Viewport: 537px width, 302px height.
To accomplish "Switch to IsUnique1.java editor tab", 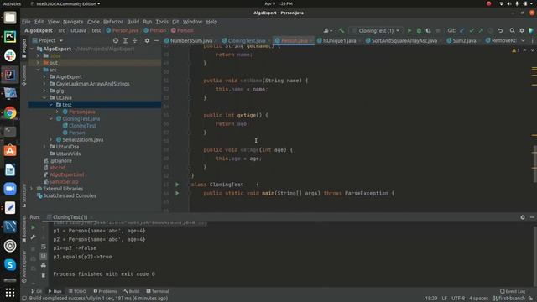I will pos(339,40).
